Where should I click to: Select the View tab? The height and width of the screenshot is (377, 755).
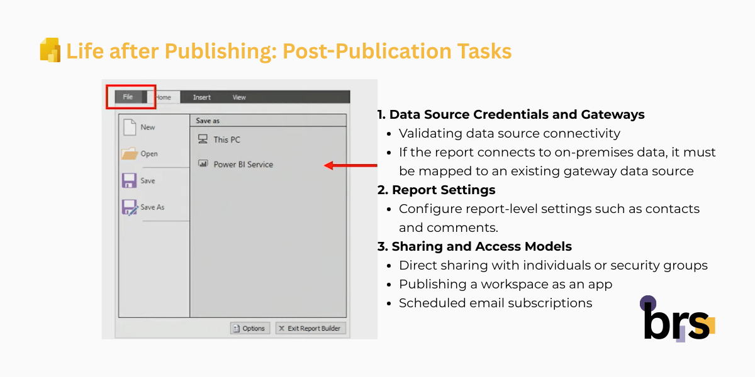tap(238, 97)
